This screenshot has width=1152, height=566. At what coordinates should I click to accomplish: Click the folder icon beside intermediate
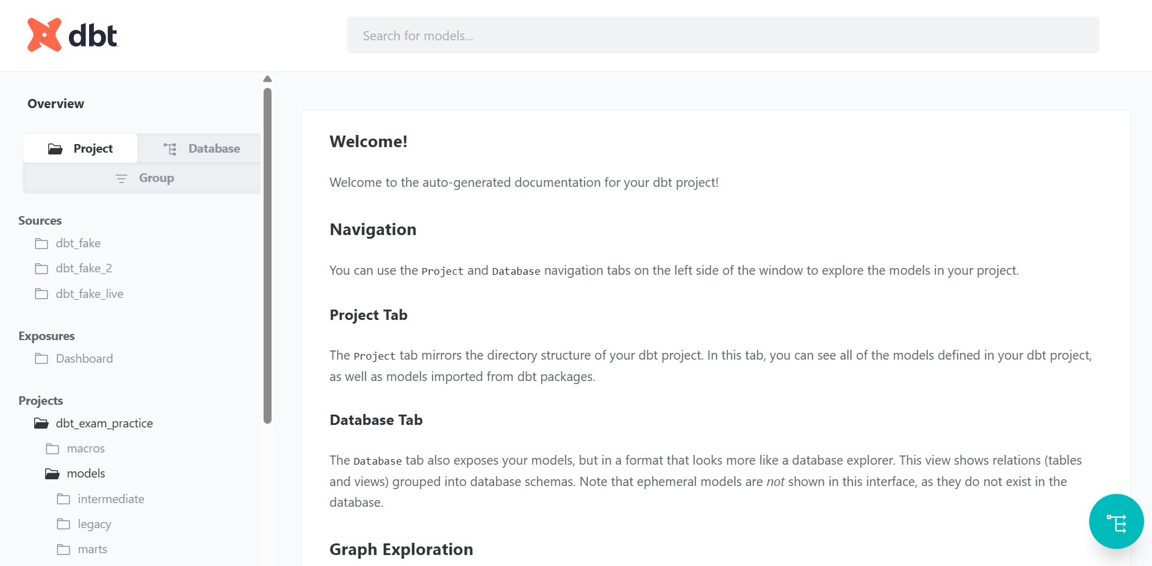click(x=63, y=499)
